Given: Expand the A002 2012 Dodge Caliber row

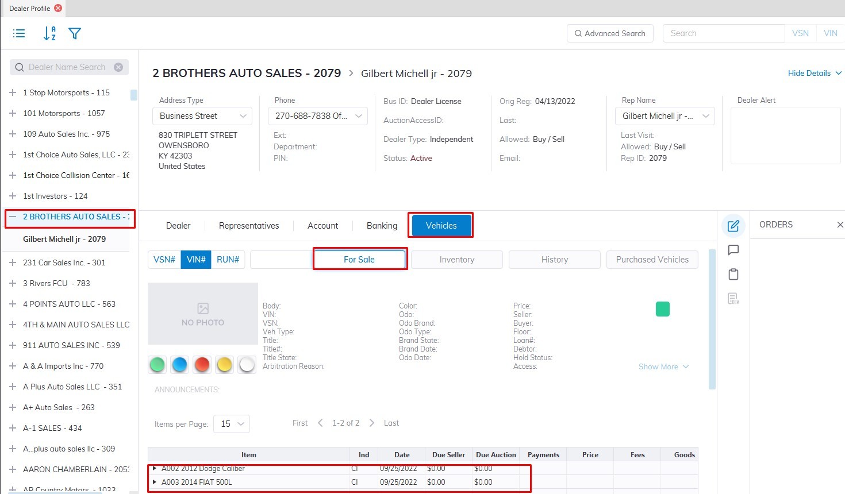Looking at the screenshot, I should click(154, 469).
